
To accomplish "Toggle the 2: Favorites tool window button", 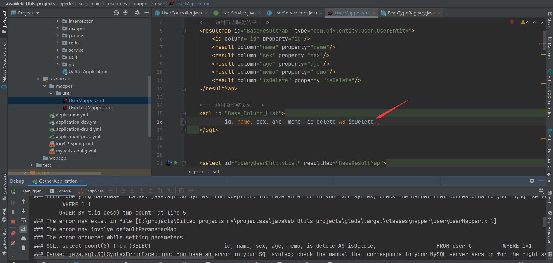I will tap(4, 242).
